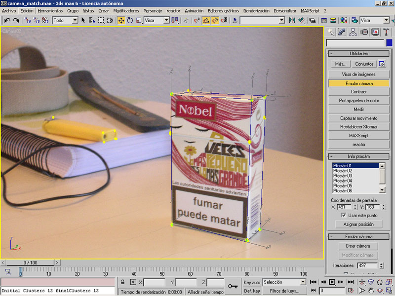
Task: Open the Modify panel tab icon
Action: [342, 32]
